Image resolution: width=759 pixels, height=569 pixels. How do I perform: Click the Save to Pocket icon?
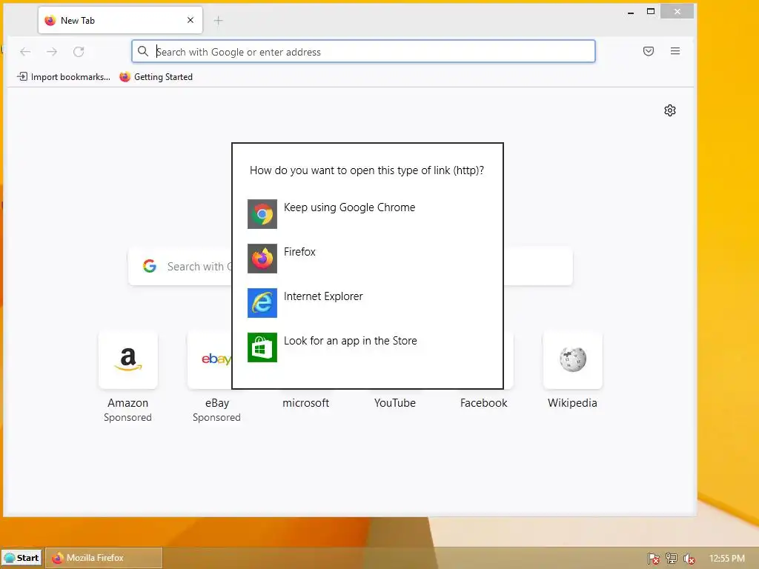[649, 51]
